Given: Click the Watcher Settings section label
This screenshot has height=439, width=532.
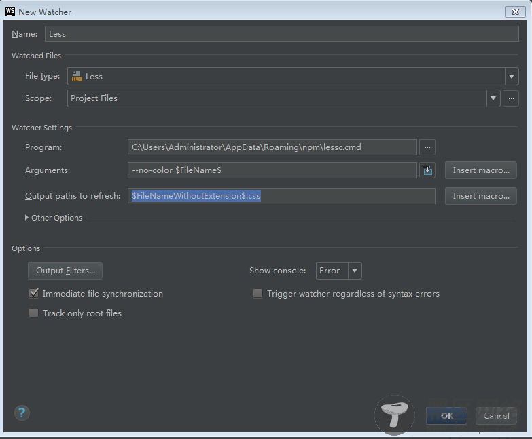Looking at the screenshot, I should [41, 128].
